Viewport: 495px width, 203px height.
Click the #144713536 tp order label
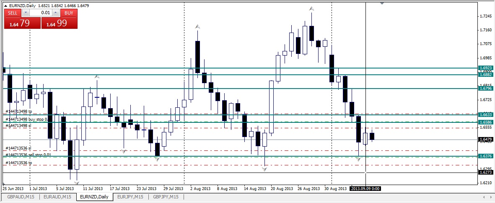tap(19, 163)
